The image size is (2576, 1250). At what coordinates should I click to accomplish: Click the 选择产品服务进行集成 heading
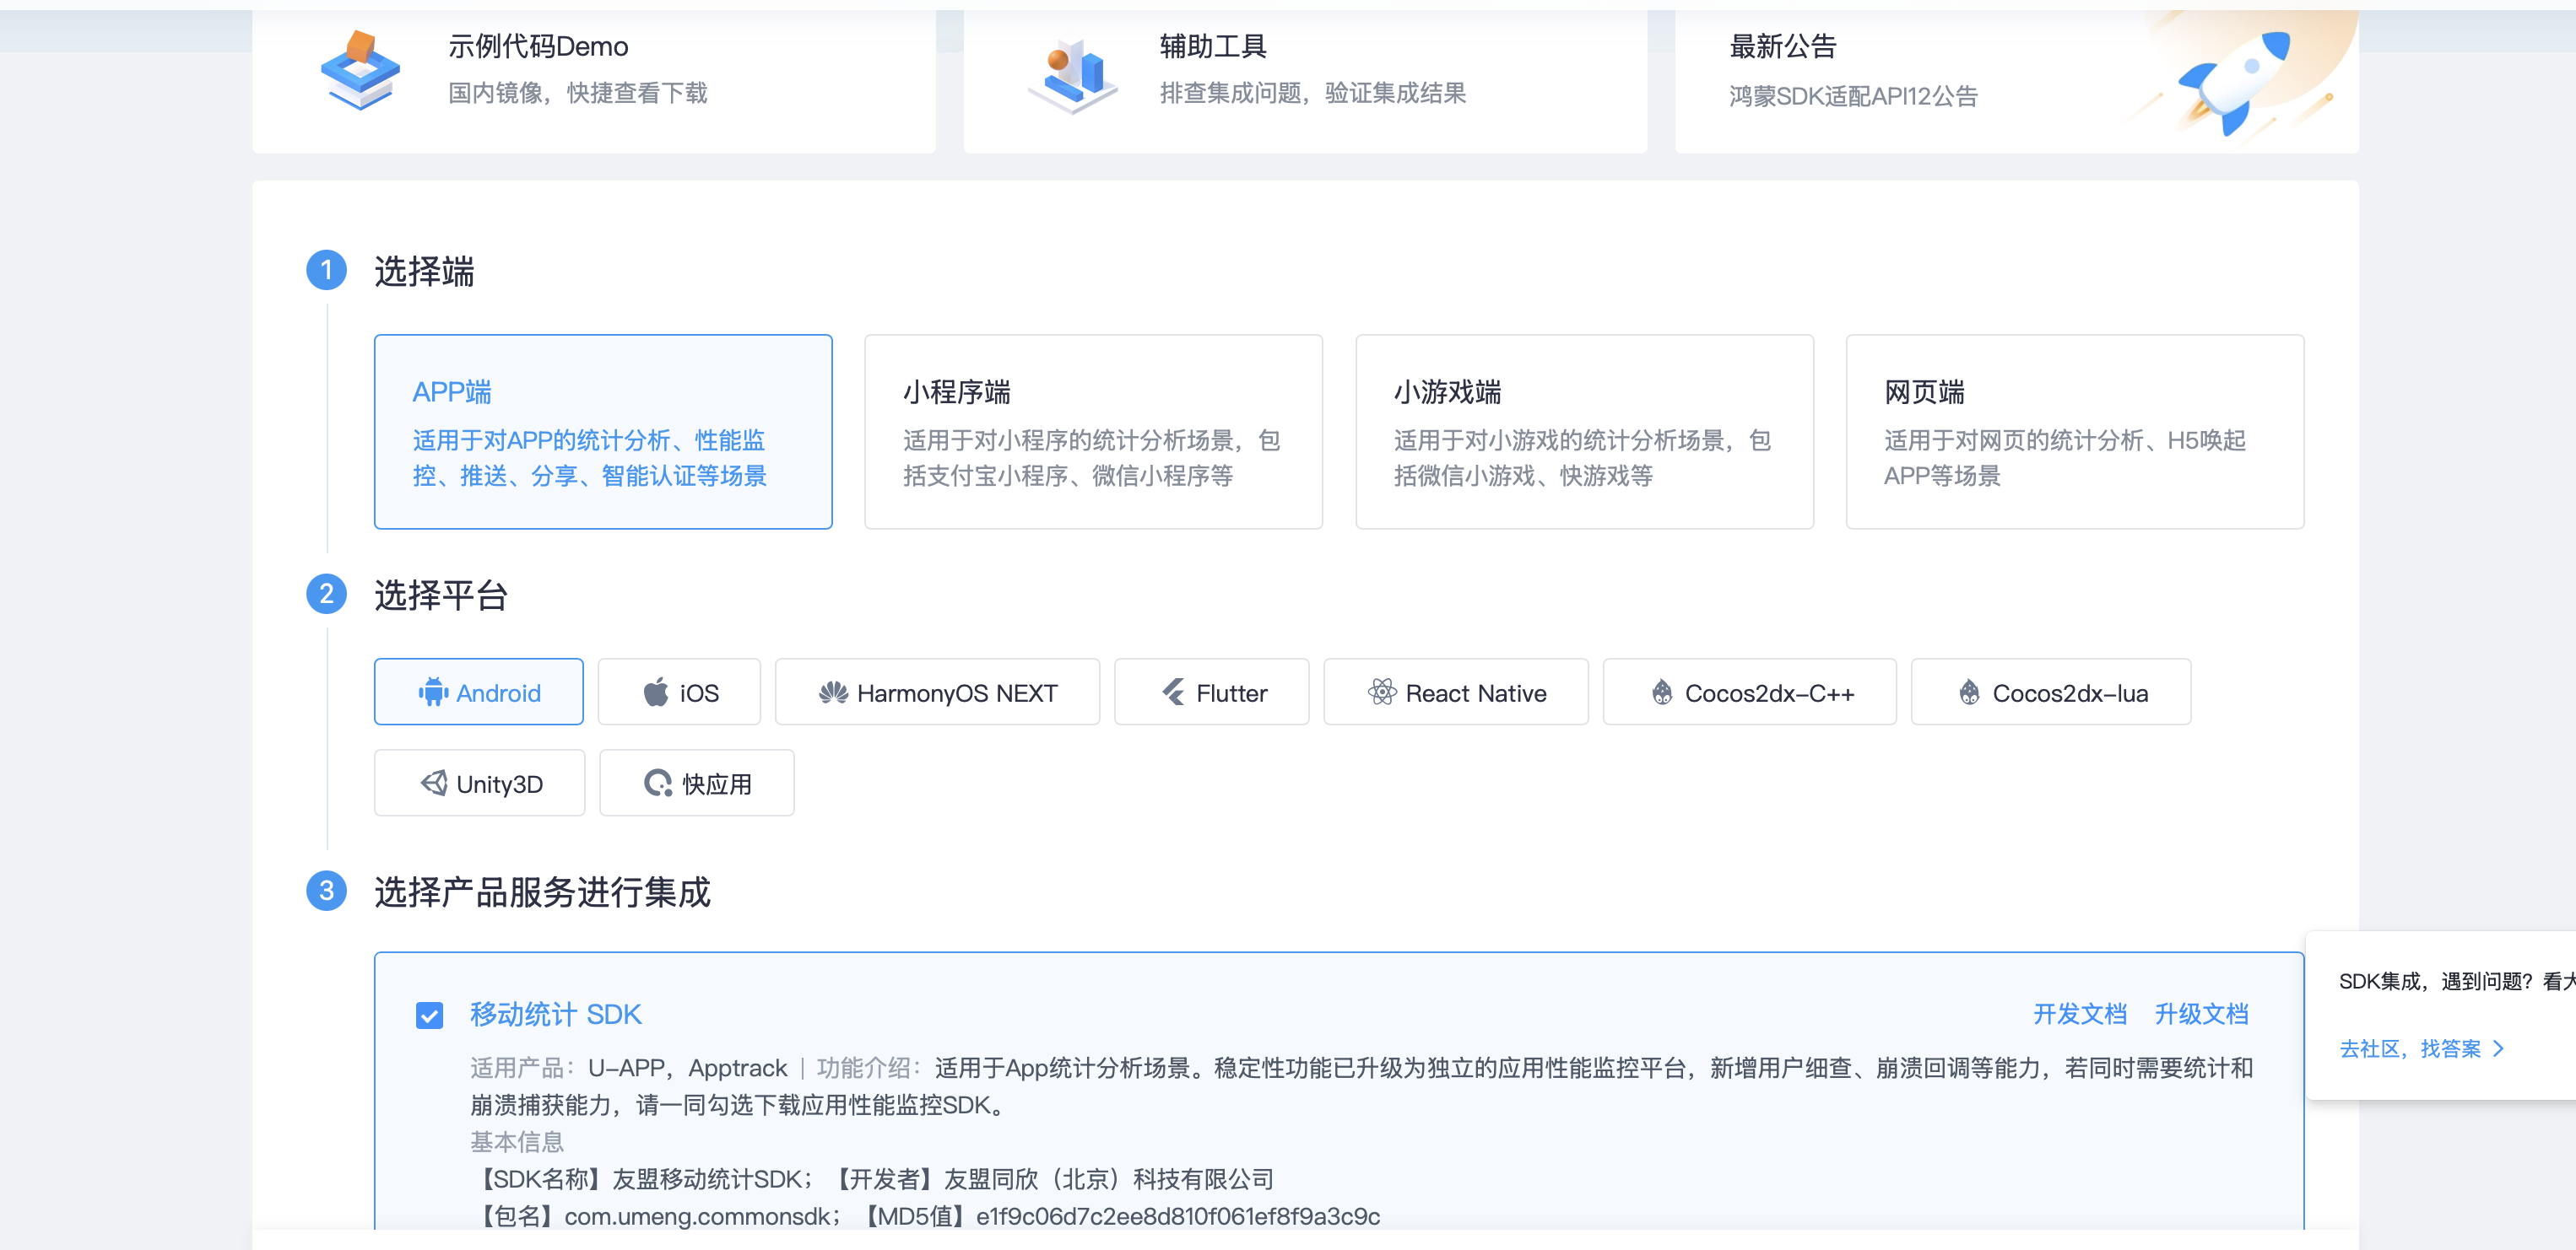[x=542, y=892]
